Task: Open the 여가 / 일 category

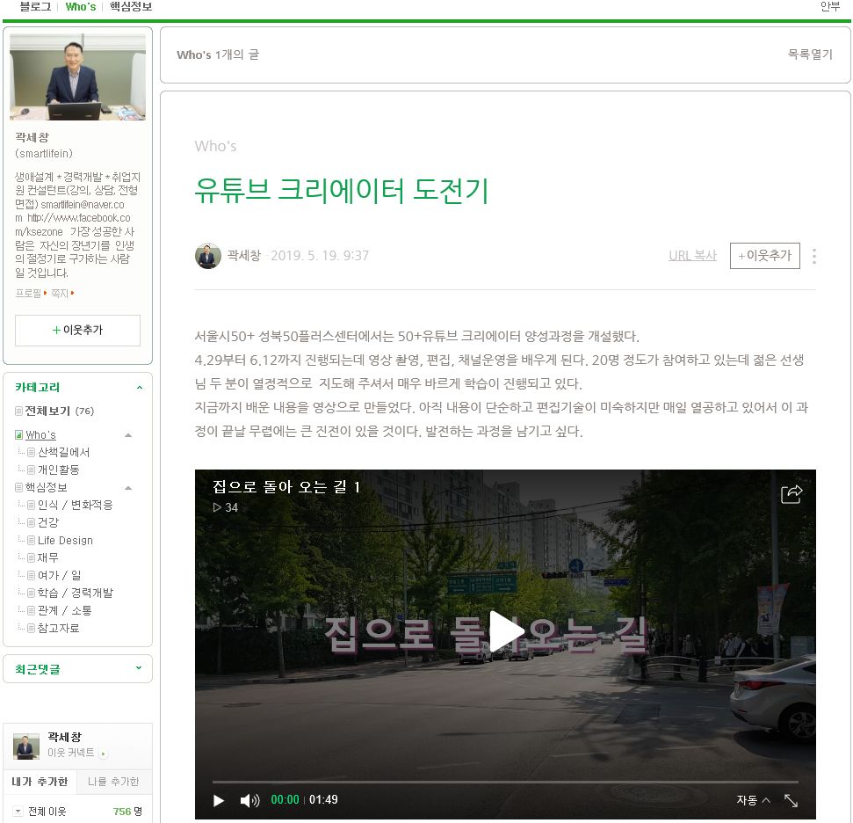Action: (59, 575)
